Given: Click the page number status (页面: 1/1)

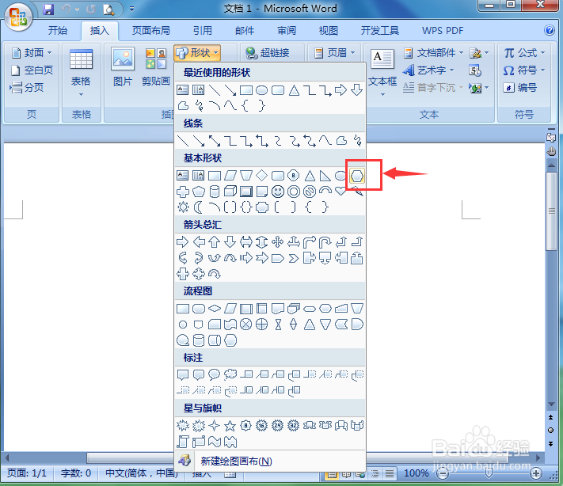Looking at the screenshot, I should [x=27, y=473].
